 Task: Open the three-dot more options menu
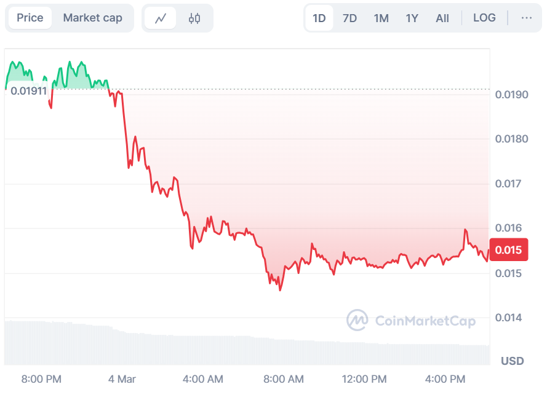(x=526, y=18)
